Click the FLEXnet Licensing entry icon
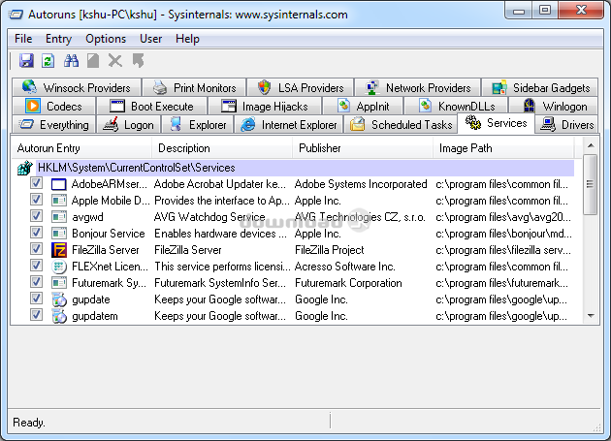Image resolution: width=611 pixels, height=441 pixels. pyautogui.click(x=59, y=267)
